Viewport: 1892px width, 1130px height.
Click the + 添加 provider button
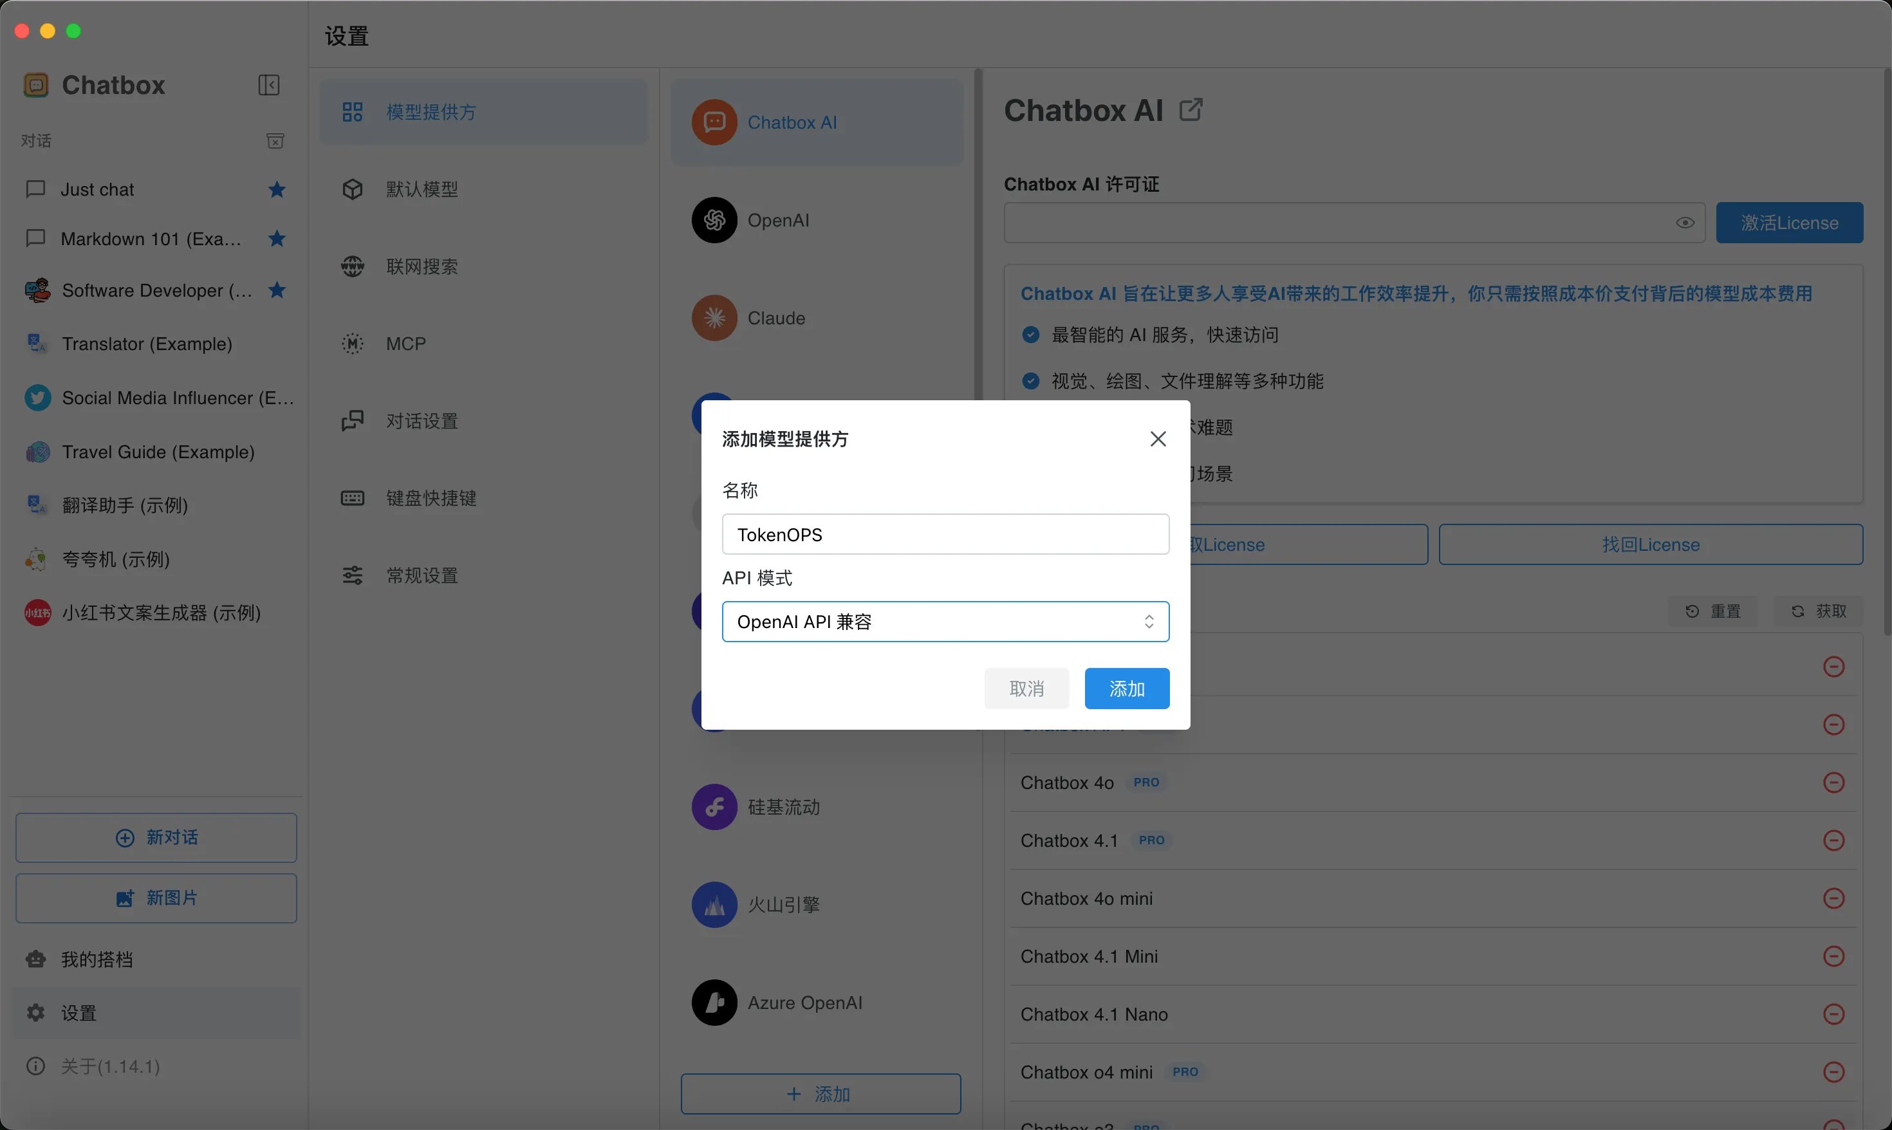point(821,1094)
